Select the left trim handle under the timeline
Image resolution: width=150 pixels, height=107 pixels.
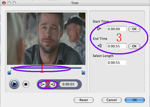tap(9, 73)
